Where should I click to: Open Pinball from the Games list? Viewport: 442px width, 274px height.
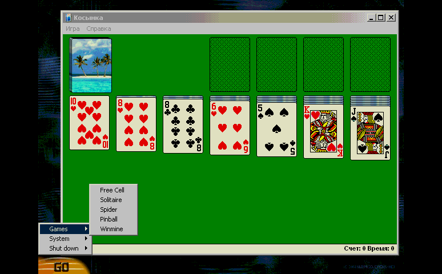pos(109,219)
